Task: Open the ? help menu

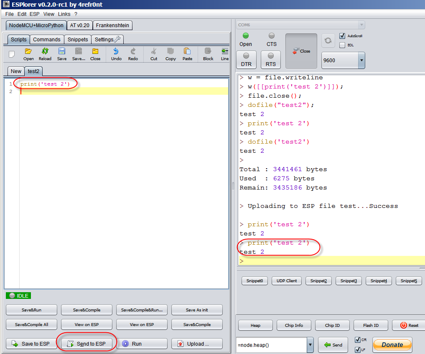Action: pyautogui.click(x=76, y=14)
